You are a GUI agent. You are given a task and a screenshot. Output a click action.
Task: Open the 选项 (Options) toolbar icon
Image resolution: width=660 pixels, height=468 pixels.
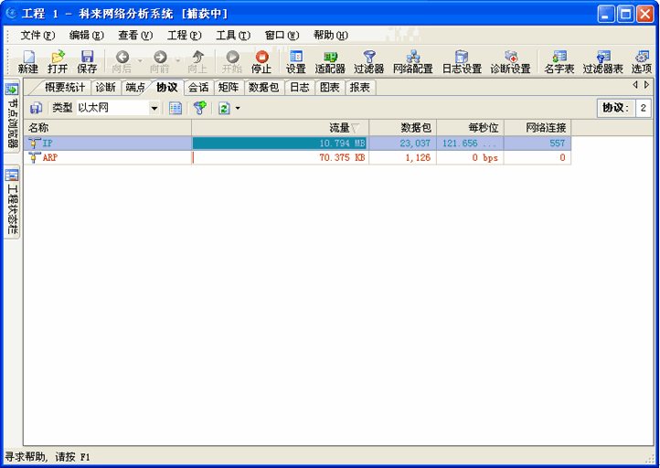pyautogui.click(x=642, y=57)
